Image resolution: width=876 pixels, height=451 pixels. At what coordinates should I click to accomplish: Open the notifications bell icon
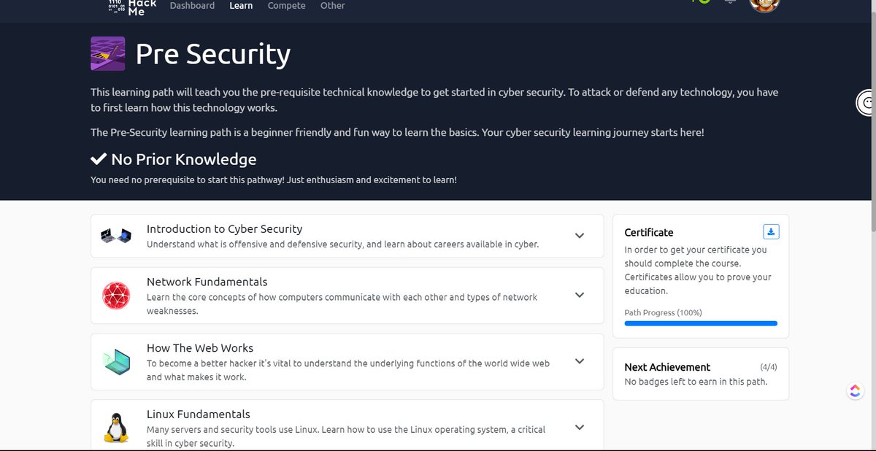(x=729, y=2)
